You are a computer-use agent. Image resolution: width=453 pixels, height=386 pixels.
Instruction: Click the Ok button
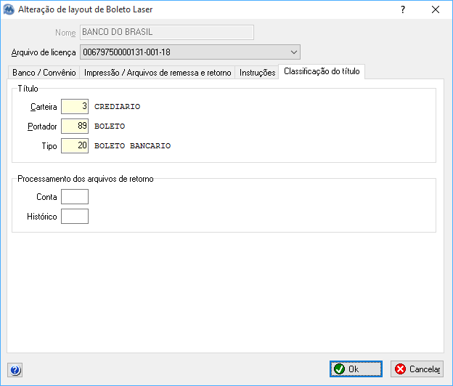coord(356,369)
